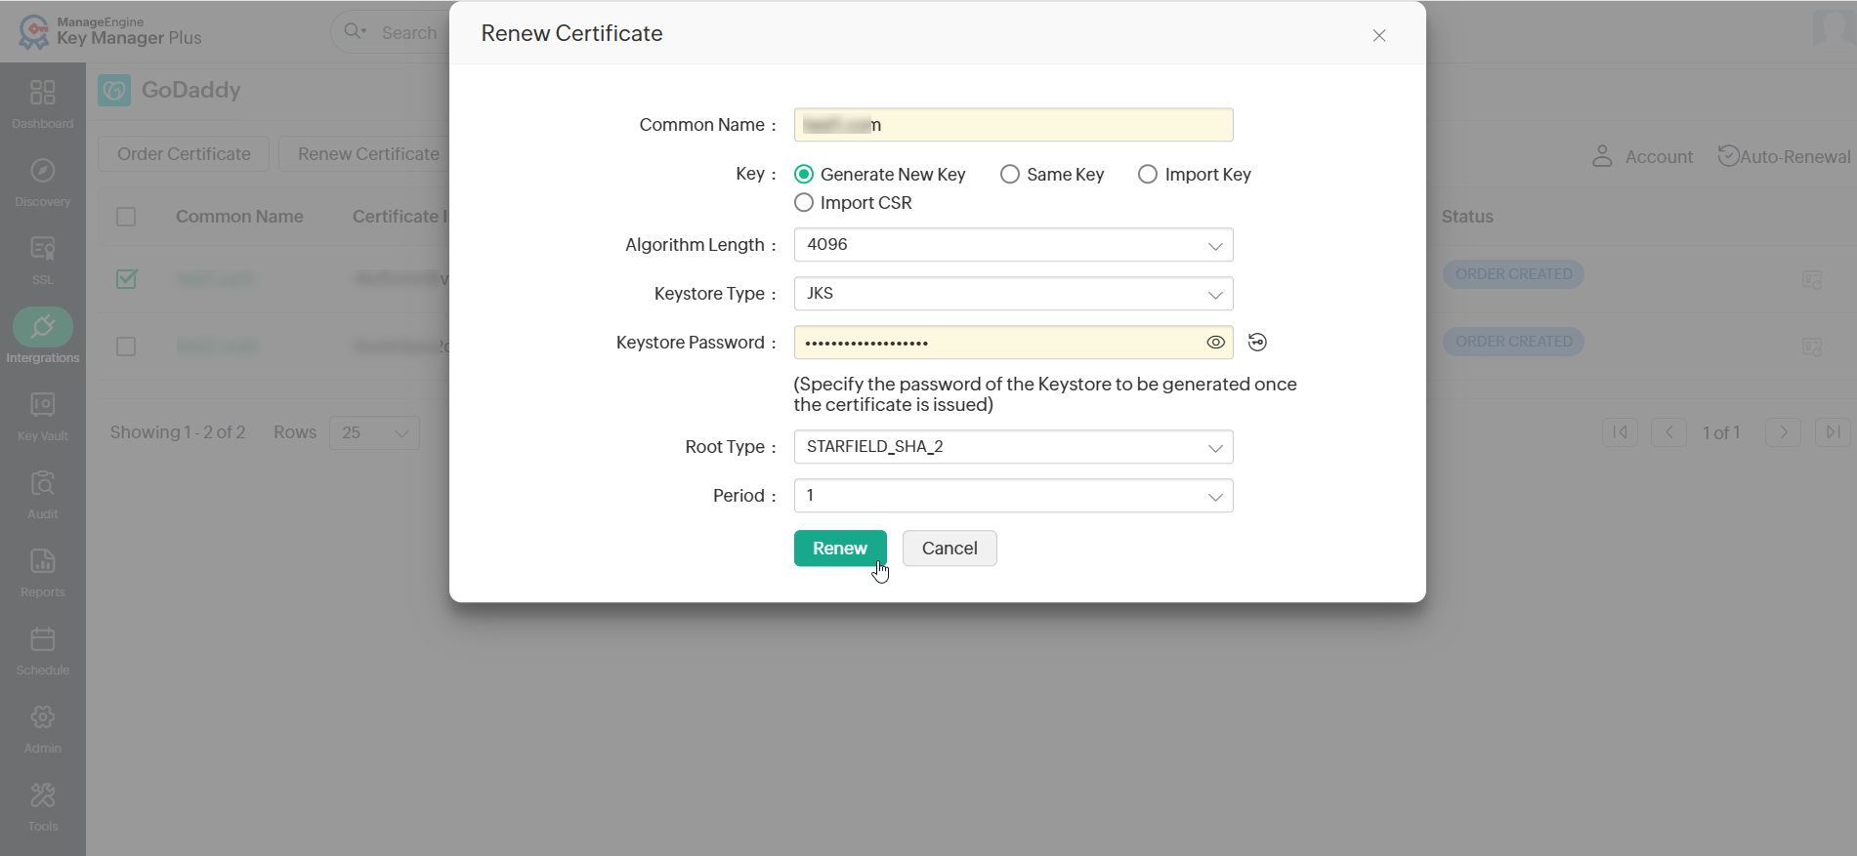Click the search magnifier icon
This screenshot has width=1857, height=856.
tap(354, 31)
